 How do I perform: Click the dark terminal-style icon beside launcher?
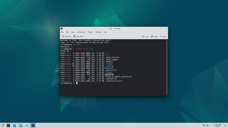pyautogui.click(x=8, y=126)
